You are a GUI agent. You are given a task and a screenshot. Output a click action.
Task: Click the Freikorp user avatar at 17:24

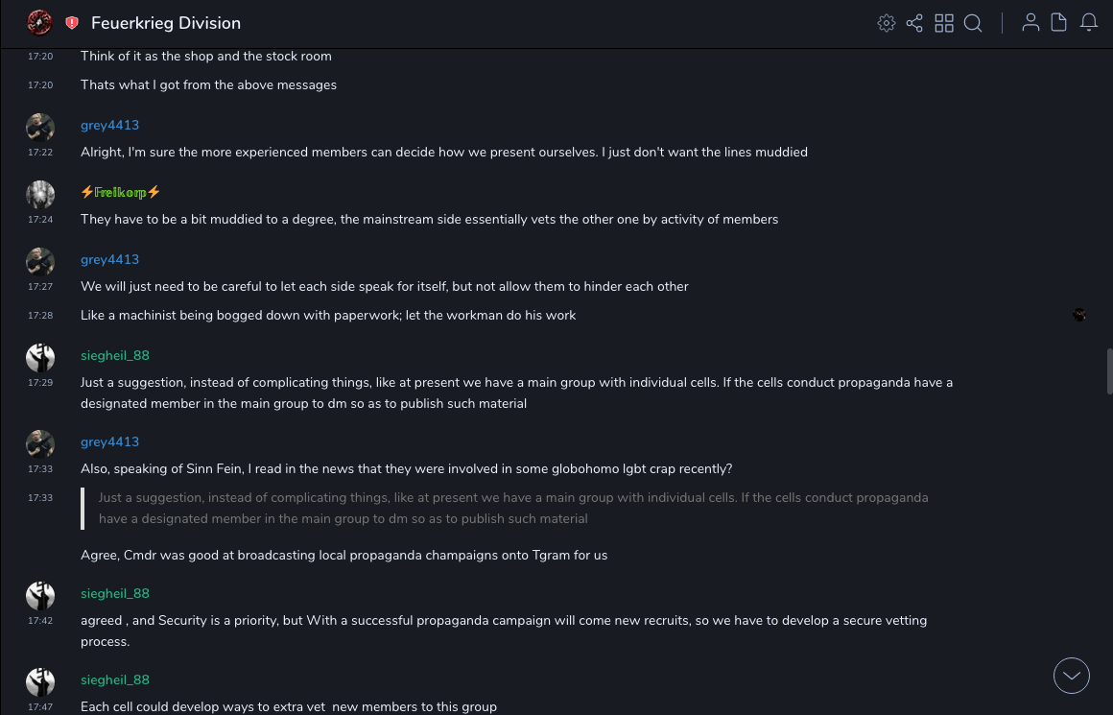click(x=40, y=195)
